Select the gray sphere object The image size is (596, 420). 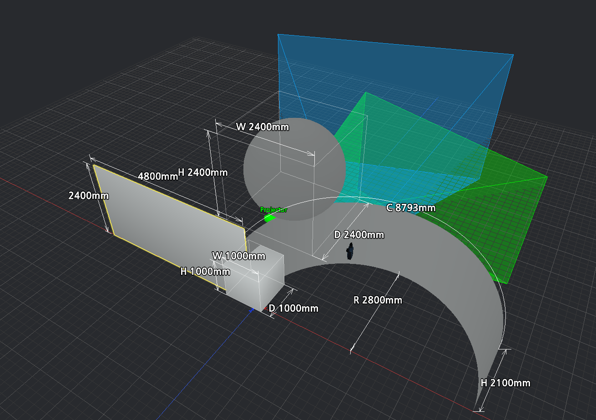(294, 169)
